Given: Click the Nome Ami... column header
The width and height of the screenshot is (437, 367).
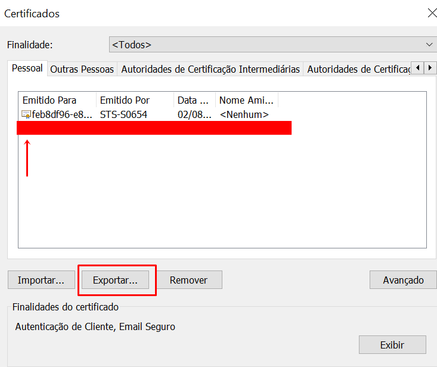Looking at the screenshot, I should [247, 100].
